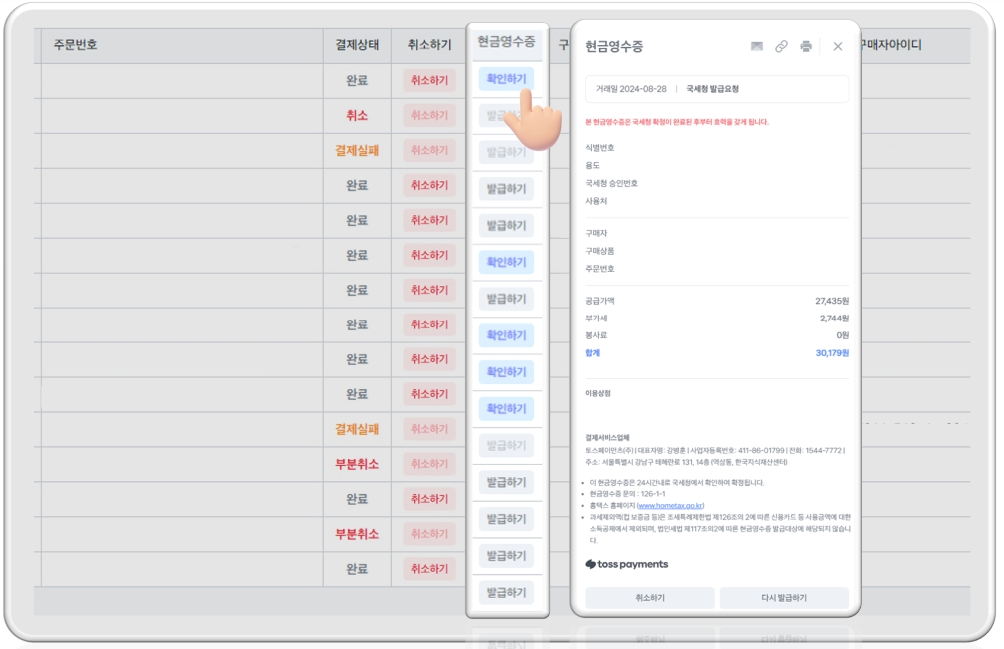Click 확인하기 in the first order row
Screen dimensions: 1004x649
click(x=506, y=79)
